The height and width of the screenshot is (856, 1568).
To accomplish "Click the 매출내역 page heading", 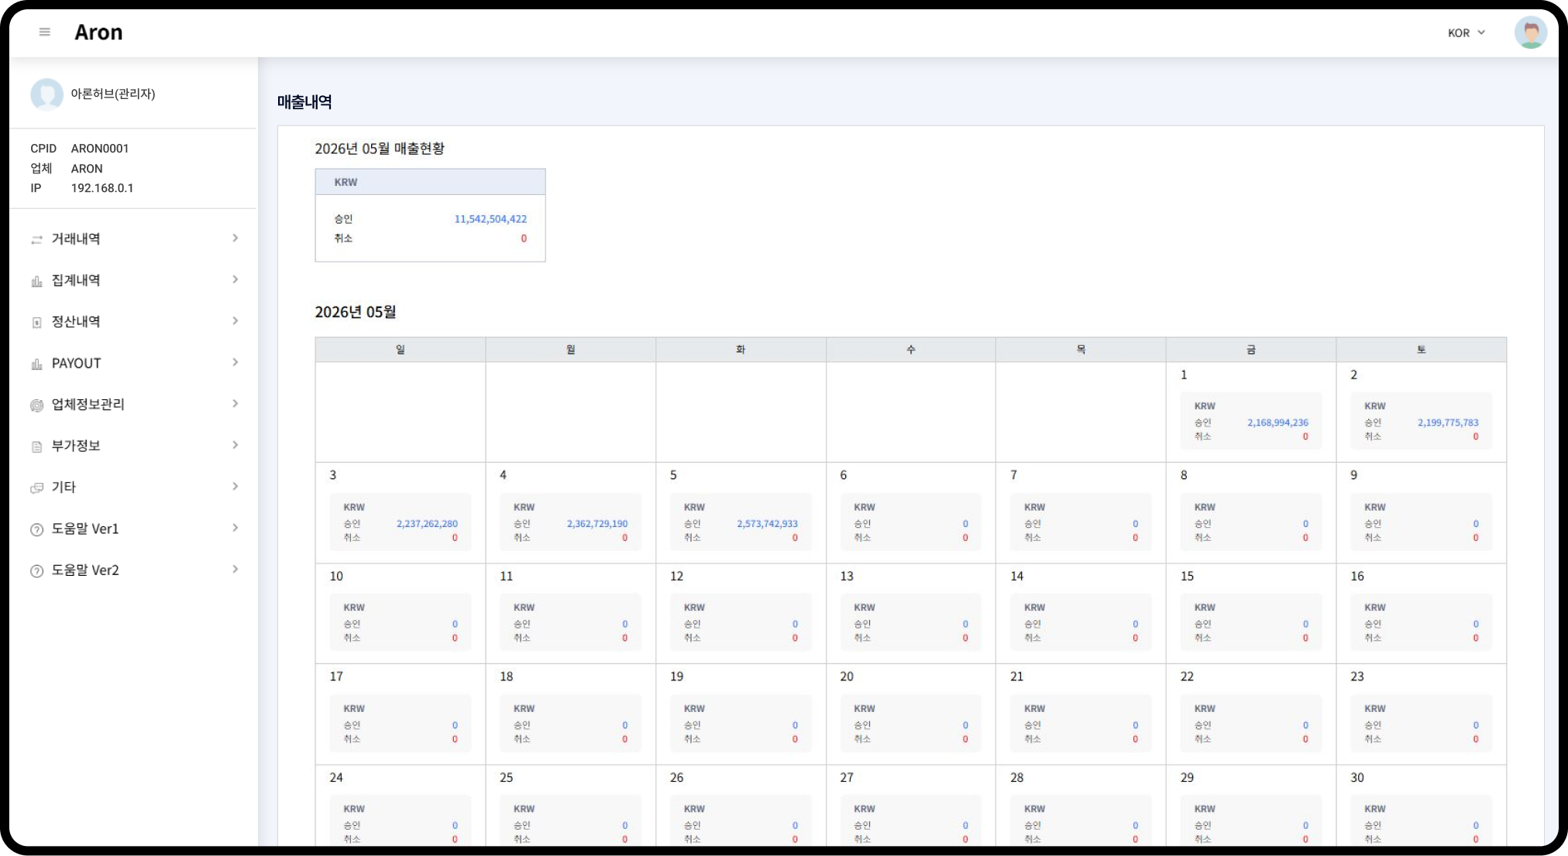I will coord(304,102).
